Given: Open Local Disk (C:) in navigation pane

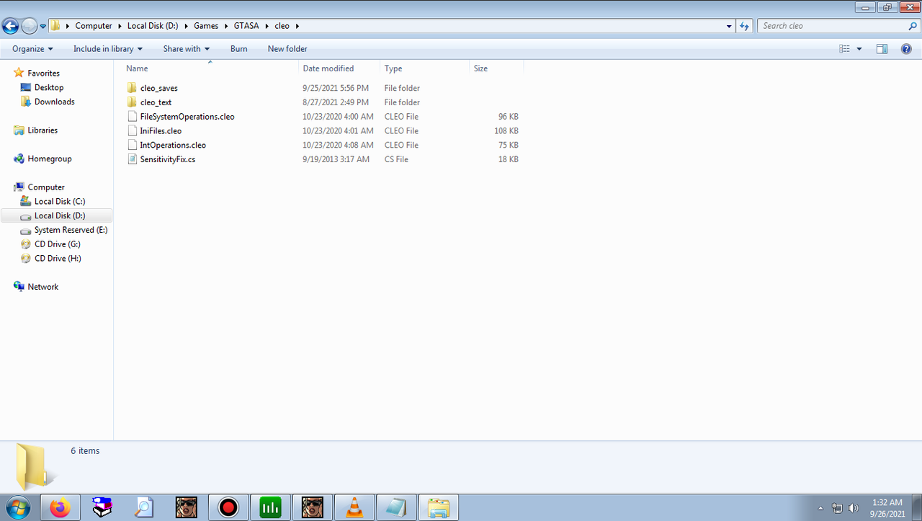Looking at the screenshot, I should (60, 202).
